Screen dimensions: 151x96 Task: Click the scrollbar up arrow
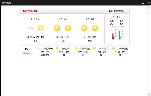pos(149,7)
